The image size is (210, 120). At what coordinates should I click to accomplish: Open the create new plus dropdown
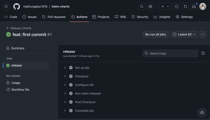point(165,6)
